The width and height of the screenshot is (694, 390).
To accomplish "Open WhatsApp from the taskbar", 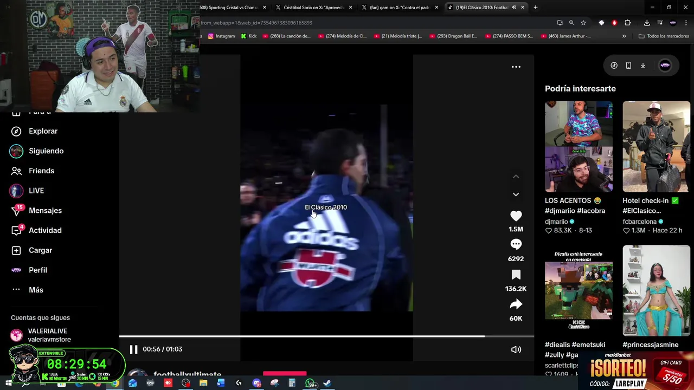I will (310, 383).
